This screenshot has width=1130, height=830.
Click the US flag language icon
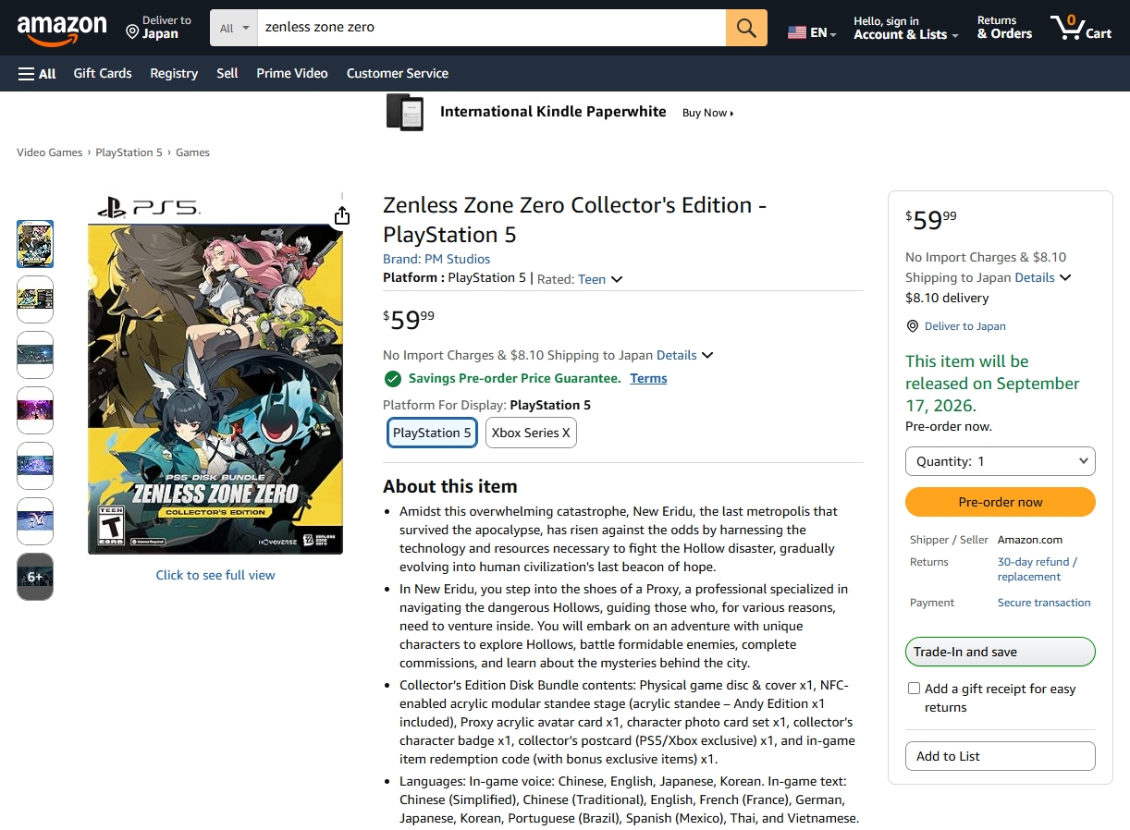796,32
